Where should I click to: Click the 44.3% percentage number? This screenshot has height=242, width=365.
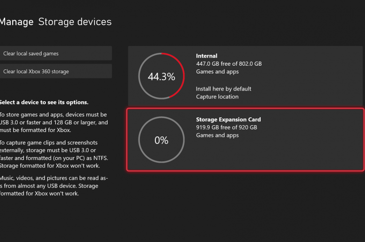(x=161, y=77)
